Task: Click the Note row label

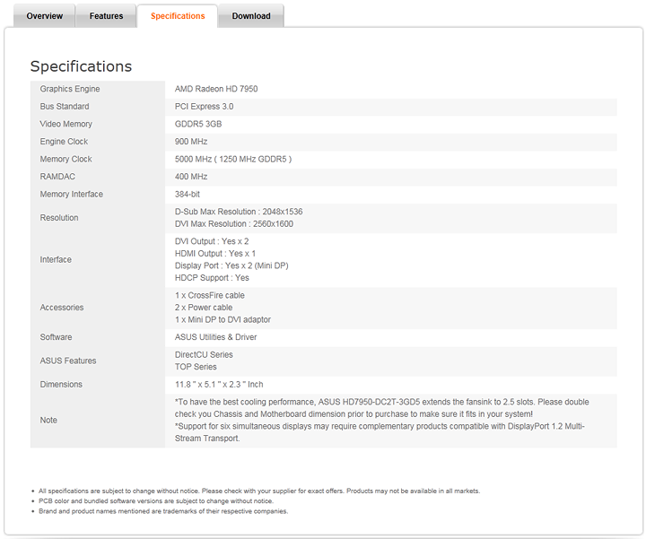Action: coord(48,421)
